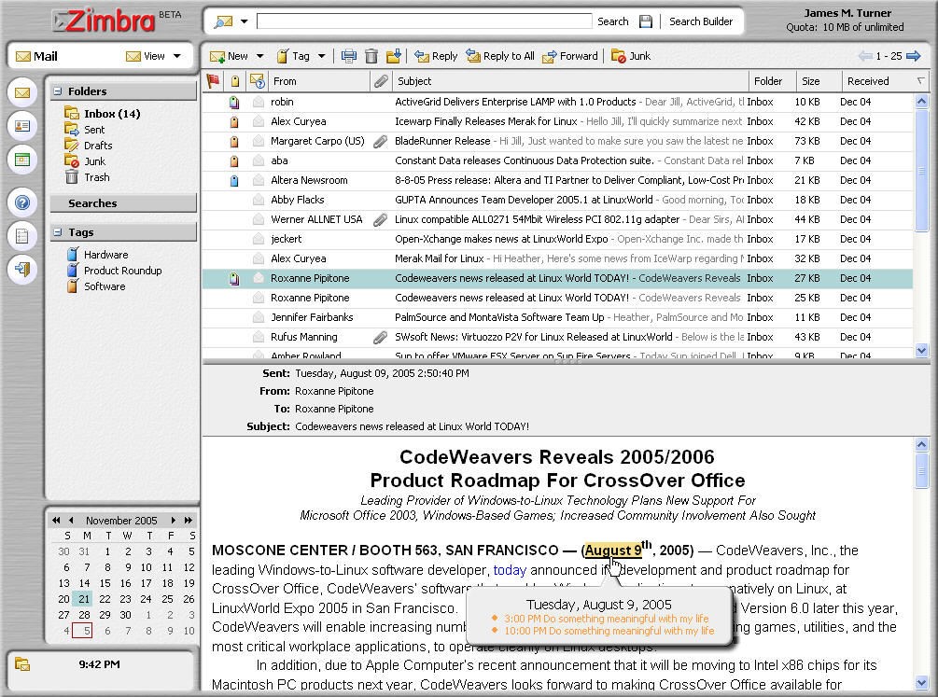Open the Tag dropdown menu
Image resolution: width=938 pixels, height=697 pixels.
click(x=321, y=56)
